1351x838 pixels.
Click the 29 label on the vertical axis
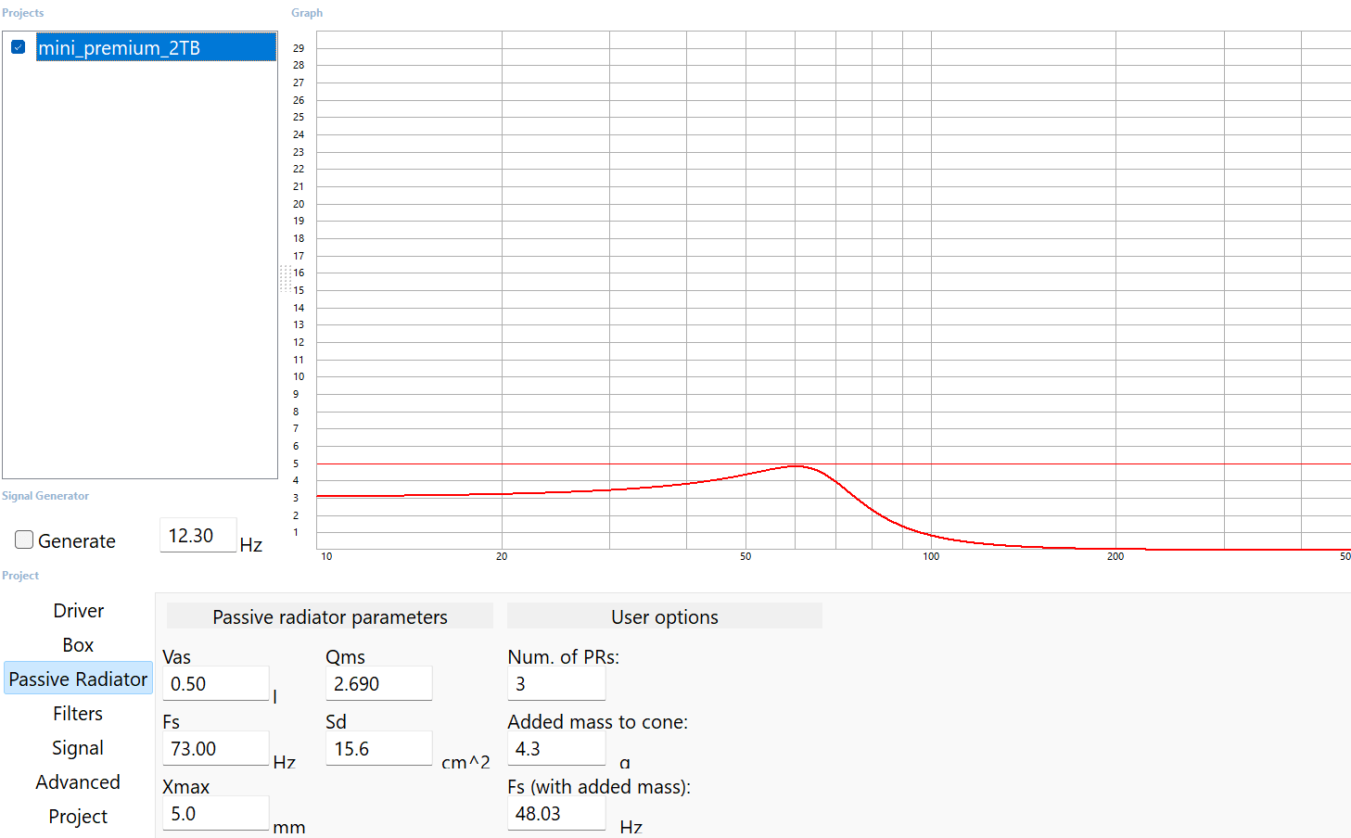(299, 48)
